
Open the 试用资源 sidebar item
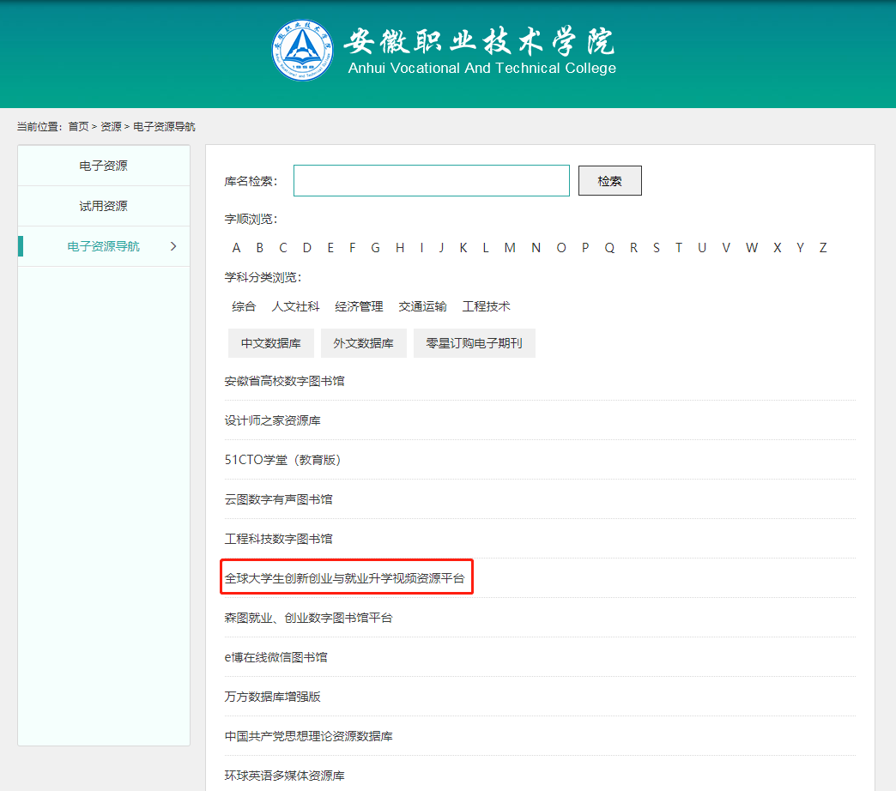click(x=103, y=206)
